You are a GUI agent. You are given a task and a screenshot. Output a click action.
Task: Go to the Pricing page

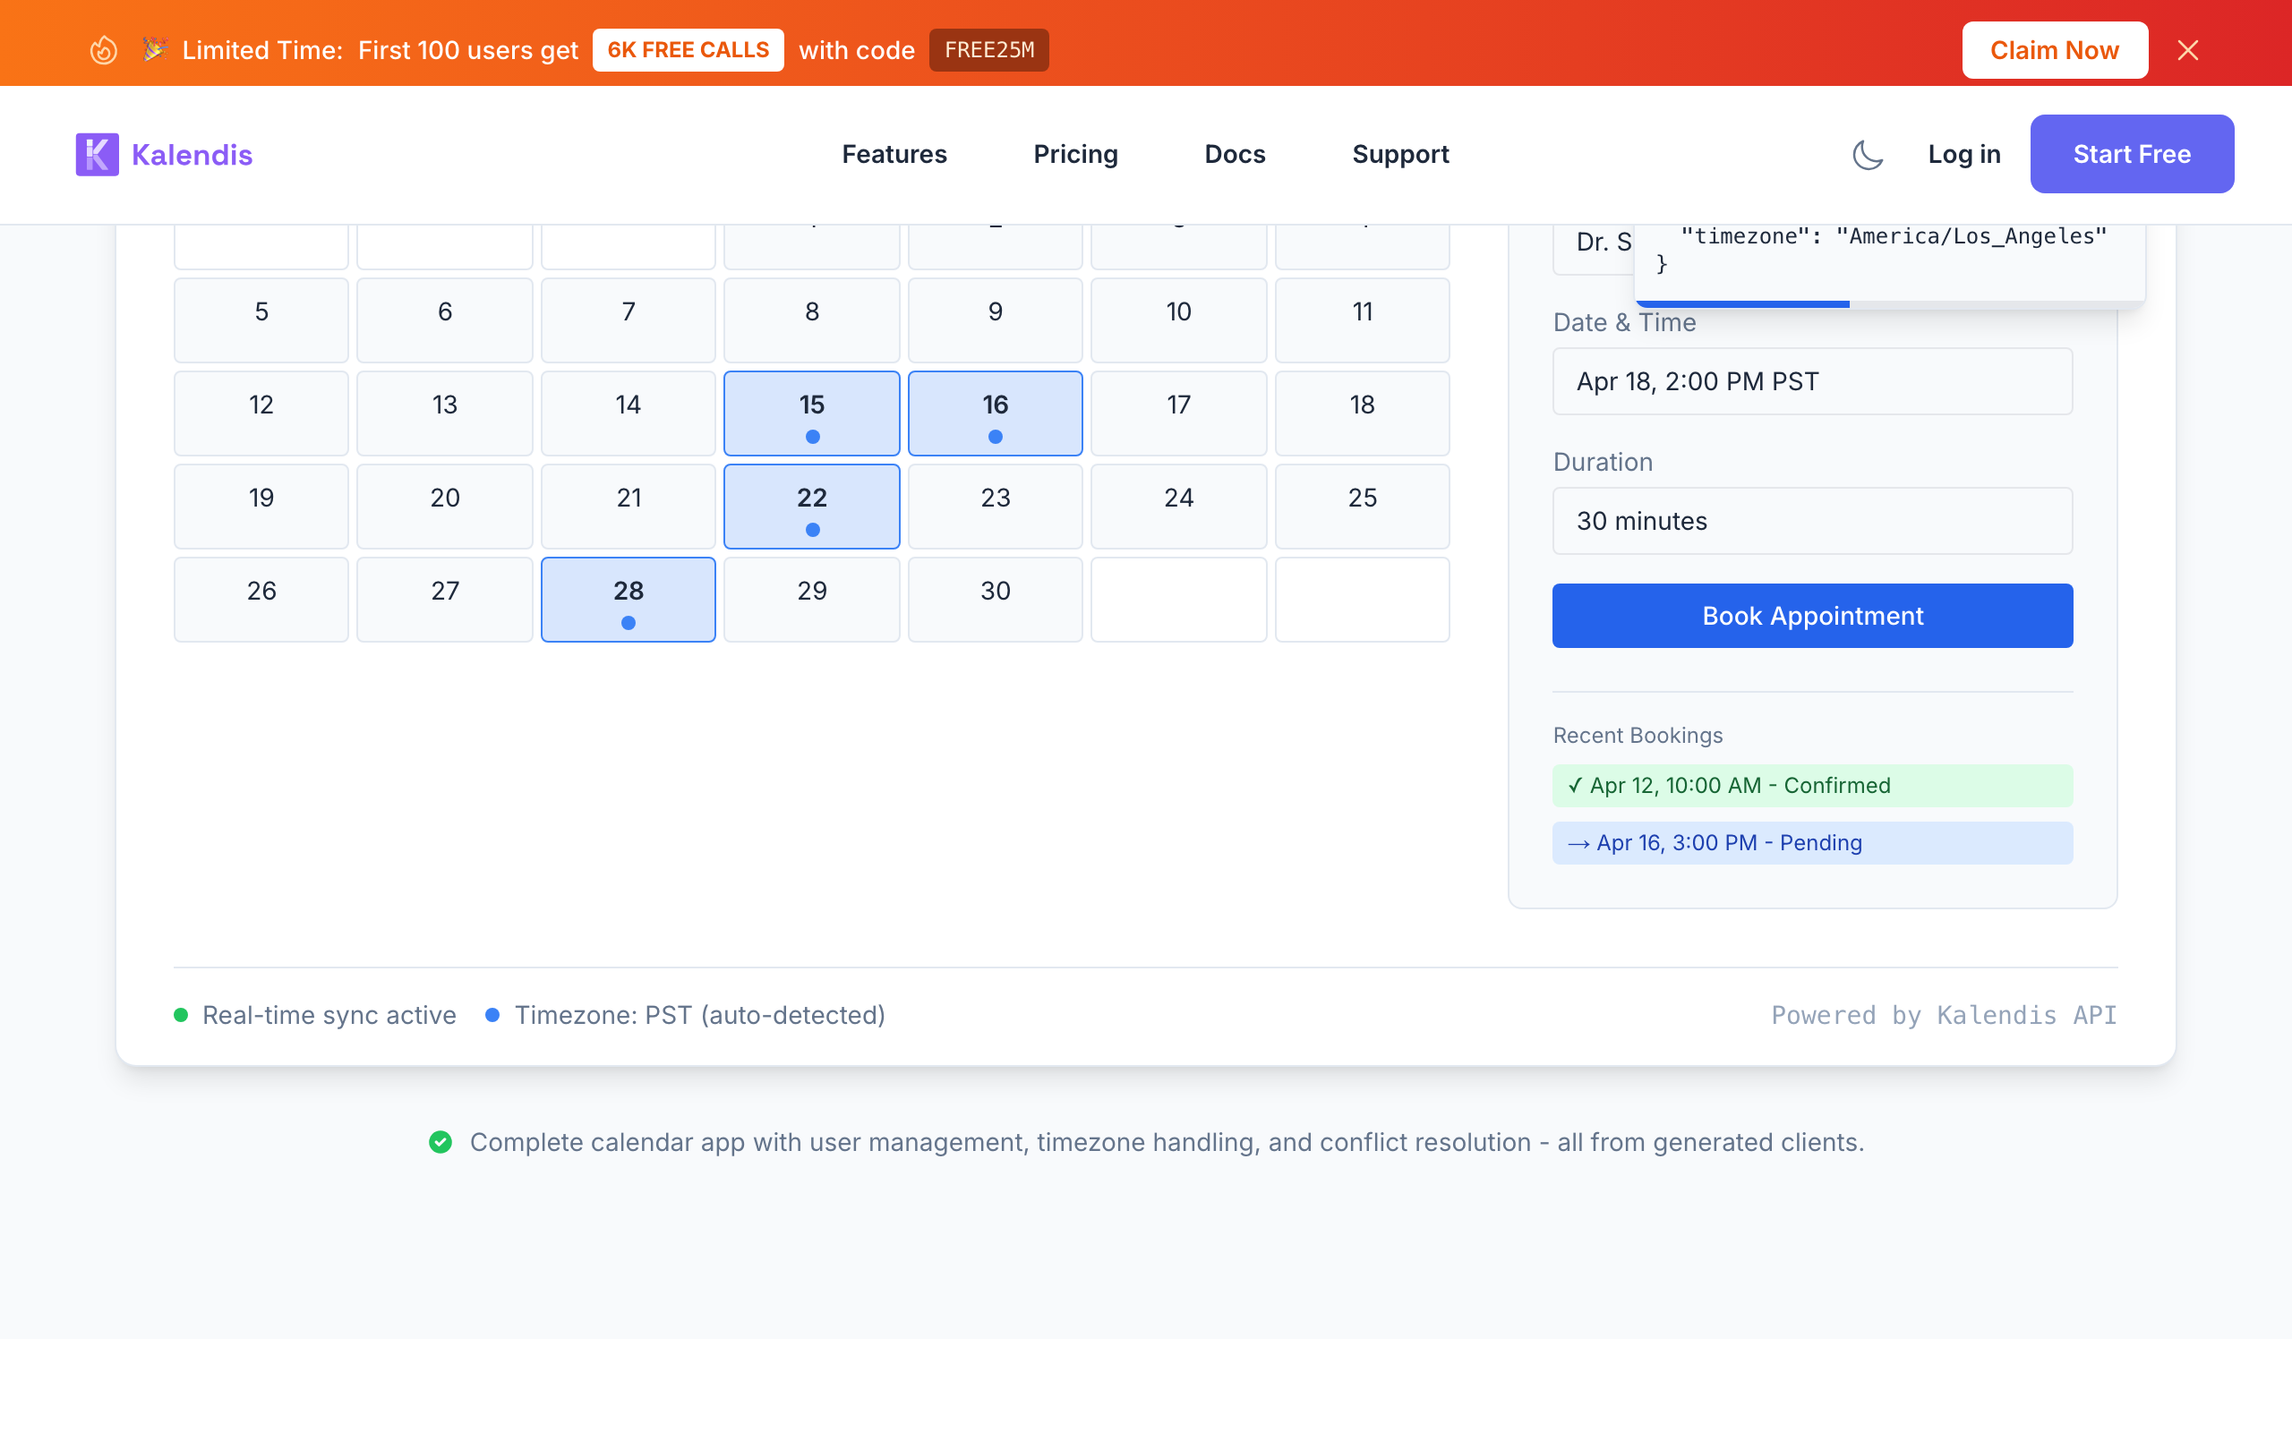(x=1075, y=154)
